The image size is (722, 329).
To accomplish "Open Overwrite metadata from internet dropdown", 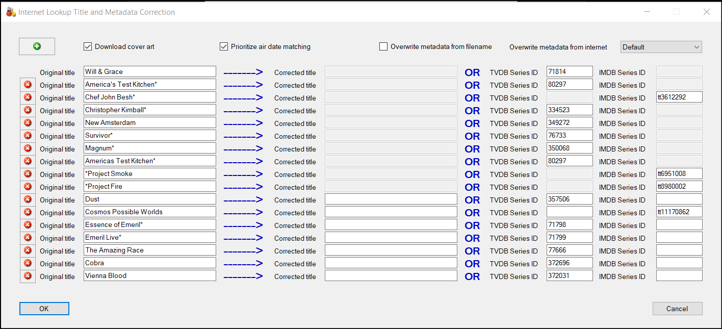I will click(661, 47).
